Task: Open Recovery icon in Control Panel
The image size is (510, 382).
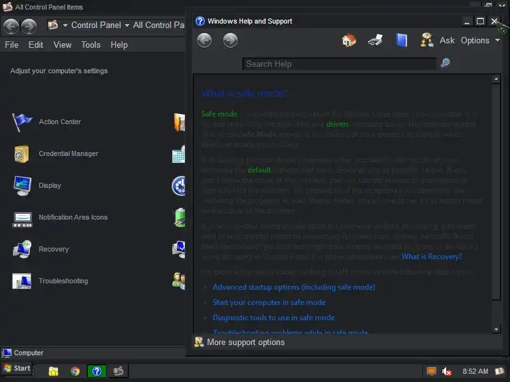Action: (22, 249)
